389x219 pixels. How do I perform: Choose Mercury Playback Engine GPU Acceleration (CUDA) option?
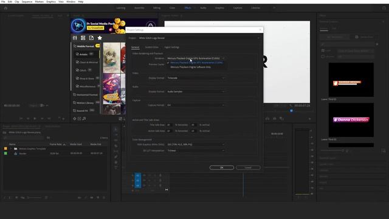pyautogui.click(x=196, y=63)
